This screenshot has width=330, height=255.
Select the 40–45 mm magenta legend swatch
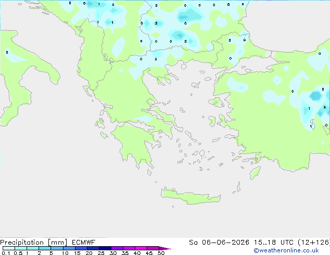(141, 248)
